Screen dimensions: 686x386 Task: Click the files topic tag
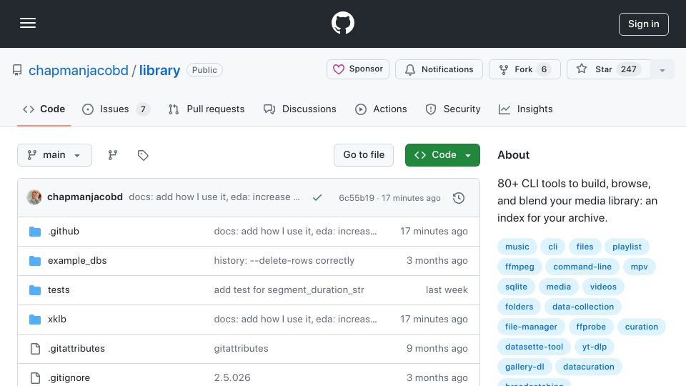coord(585,247)
